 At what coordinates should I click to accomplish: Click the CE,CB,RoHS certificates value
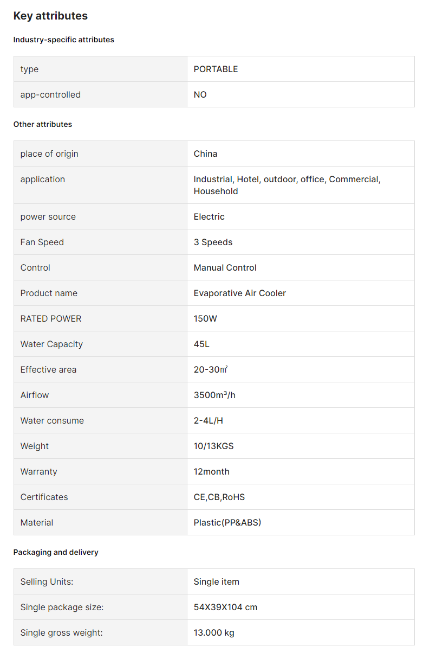219,497
